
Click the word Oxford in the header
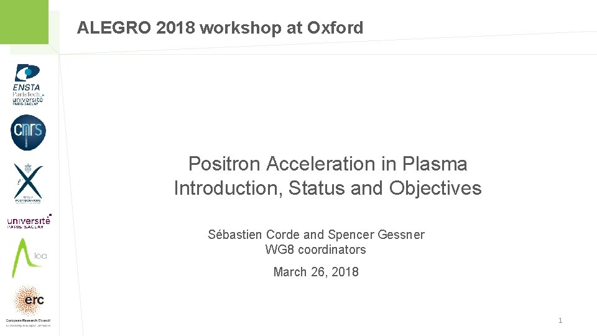click(335, 28)
